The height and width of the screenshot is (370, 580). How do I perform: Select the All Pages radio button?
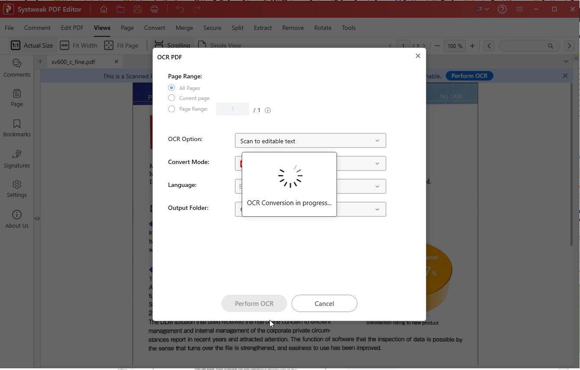[172, 88]
